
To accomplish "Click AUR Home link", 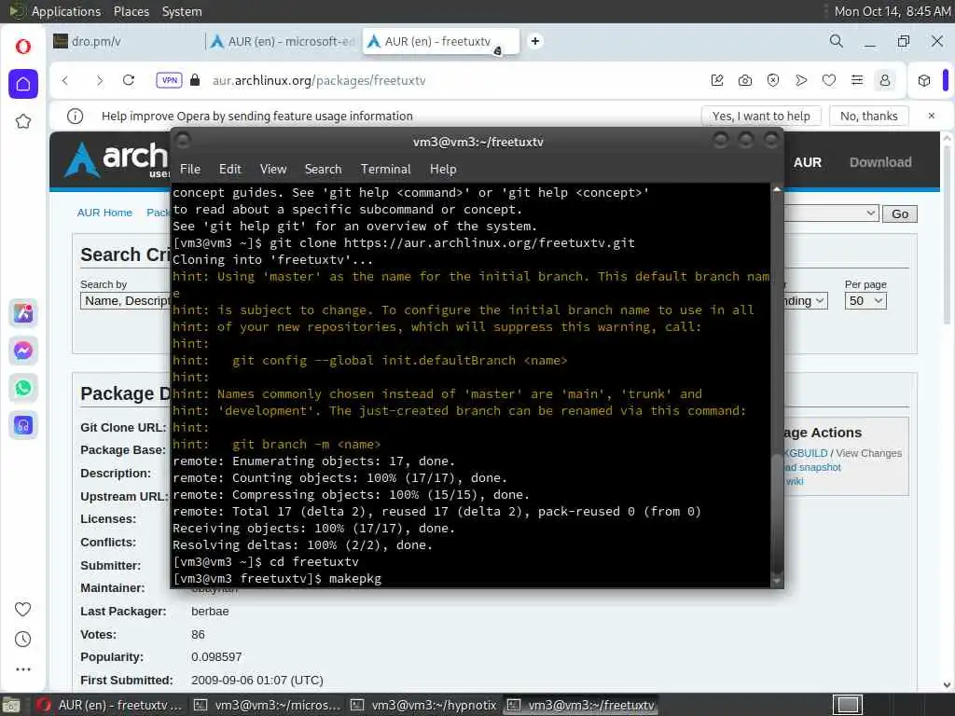I will 104,213.
